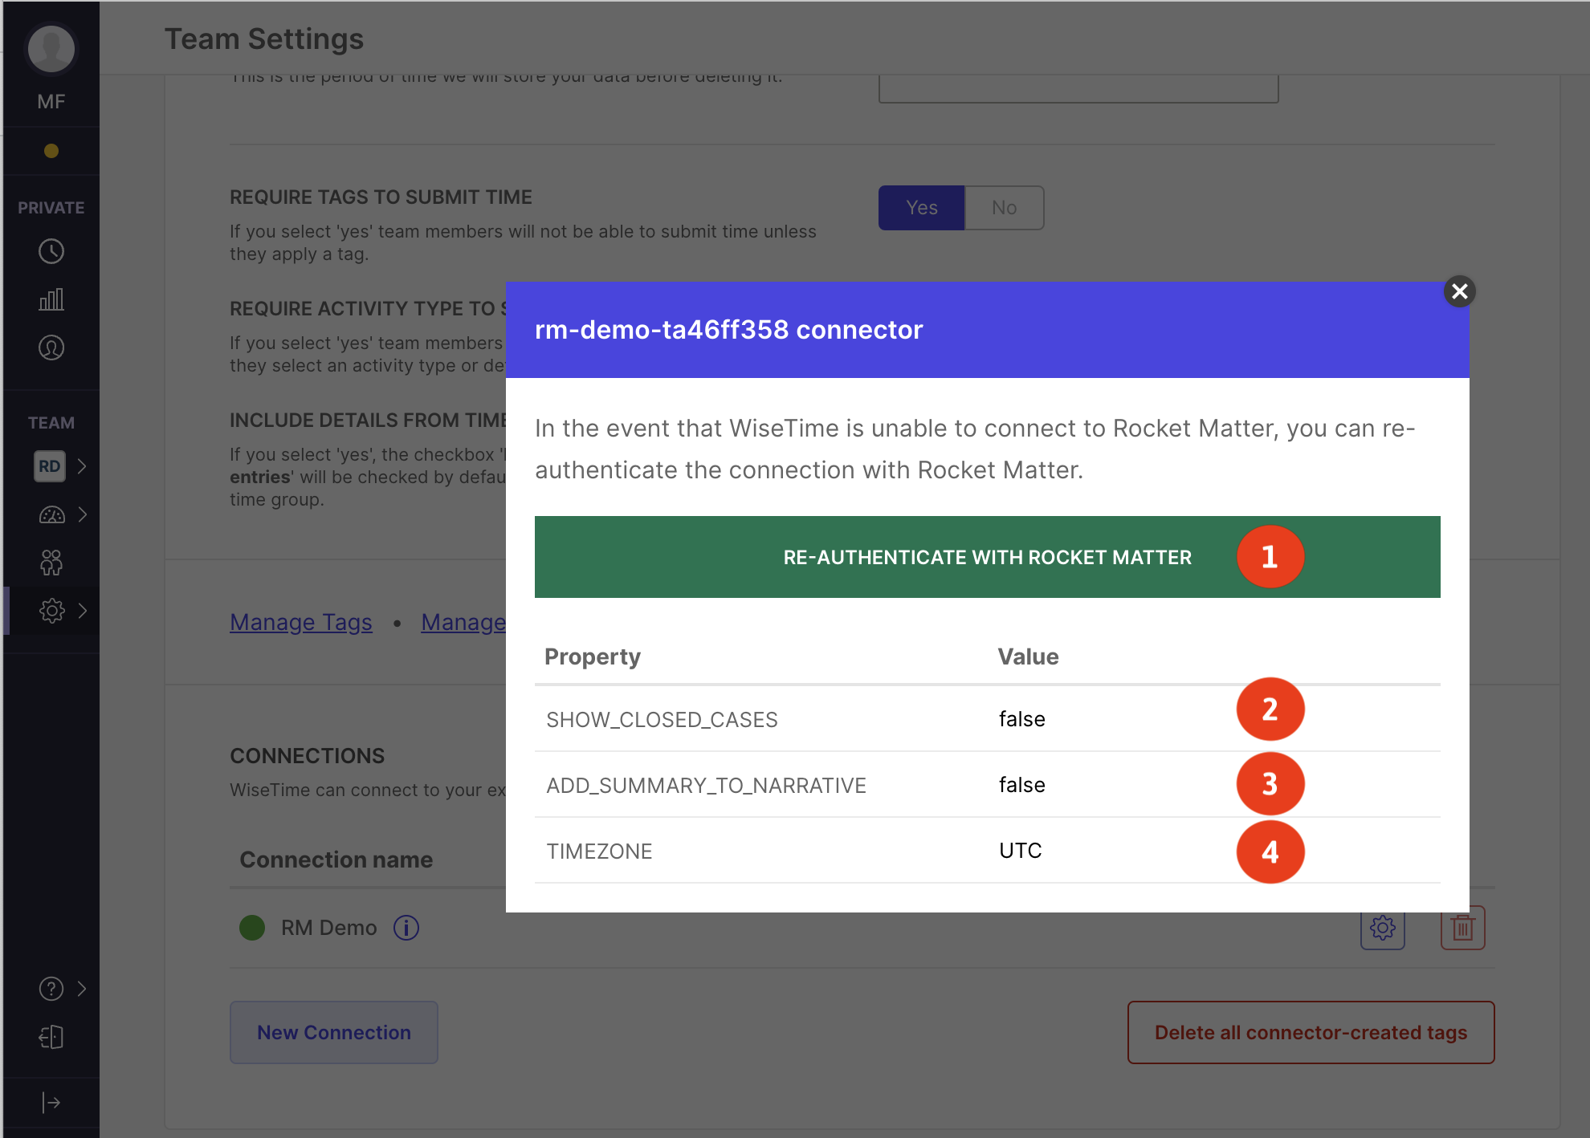Open the team dashboard gauge icon

tap(52, 514)
